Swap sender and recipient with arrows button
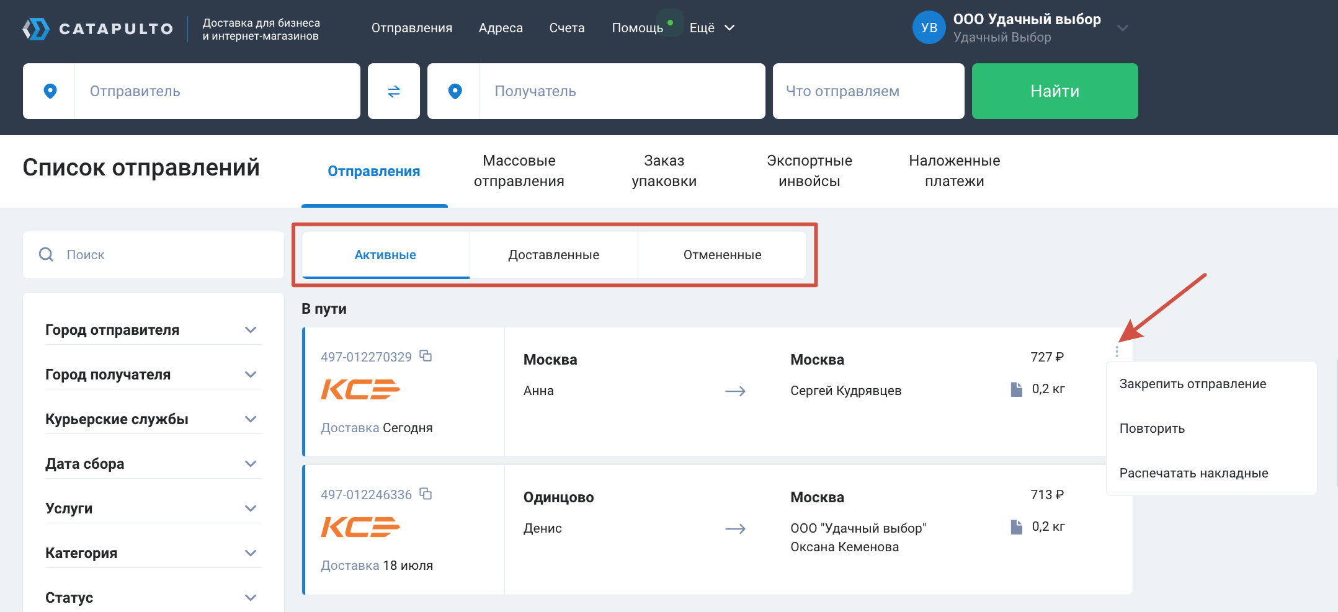 [394, 91]
